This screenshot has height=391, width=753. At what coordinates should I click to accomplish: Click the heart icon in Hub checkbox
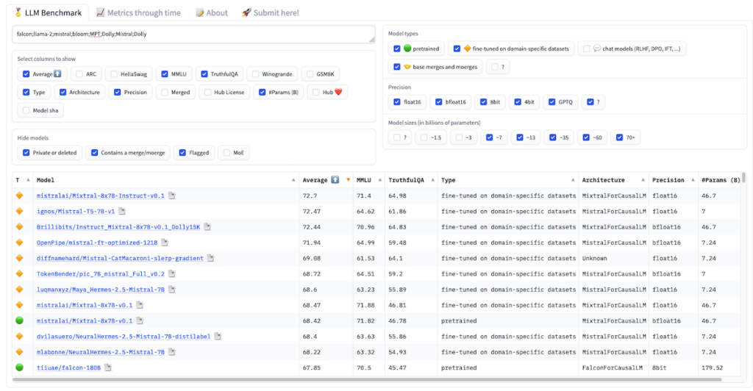click(x=338, y=92)
